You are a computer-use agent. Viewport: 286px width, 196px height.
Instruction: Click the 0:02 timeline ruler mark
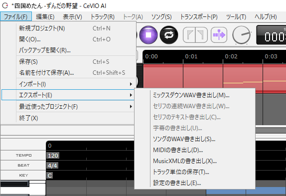point(231,56)
